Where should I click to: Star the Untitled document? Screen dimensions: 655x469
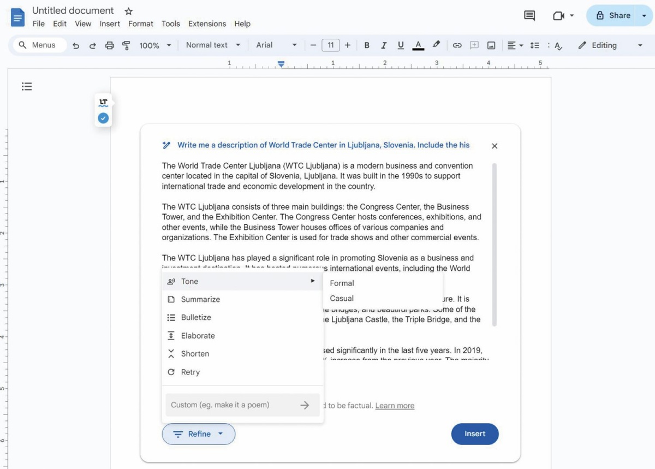(128, 11)
